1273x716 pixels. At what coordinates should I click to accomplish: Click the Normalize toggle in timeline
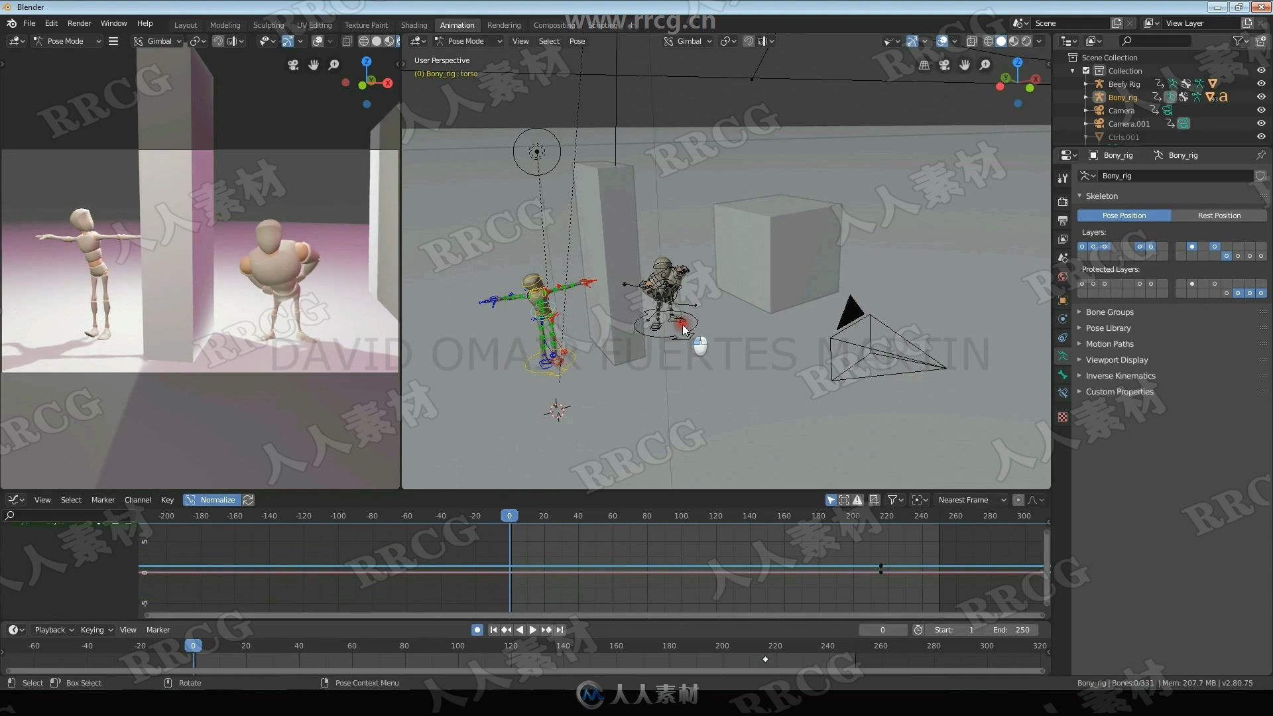click(217, 499)
